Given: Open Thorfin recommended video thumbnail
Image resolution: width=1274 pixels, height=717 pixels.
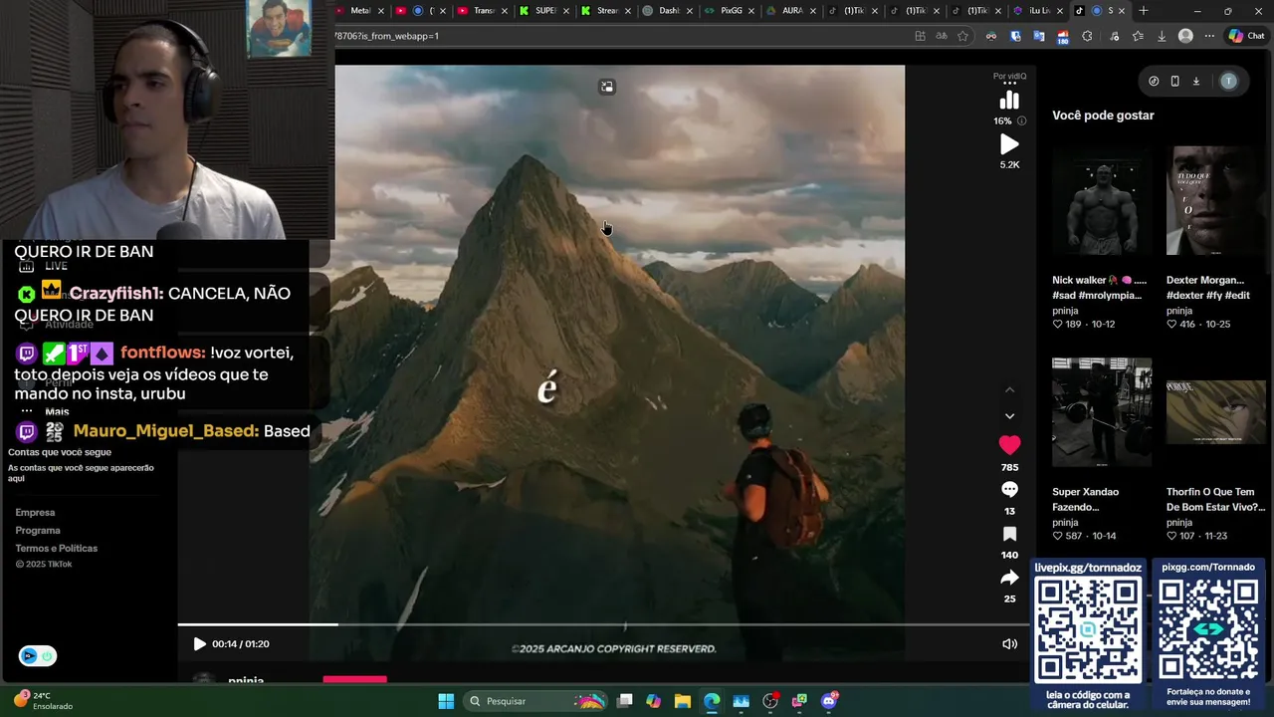Looking at the screenshot, I should click(x=1216, y=412).
